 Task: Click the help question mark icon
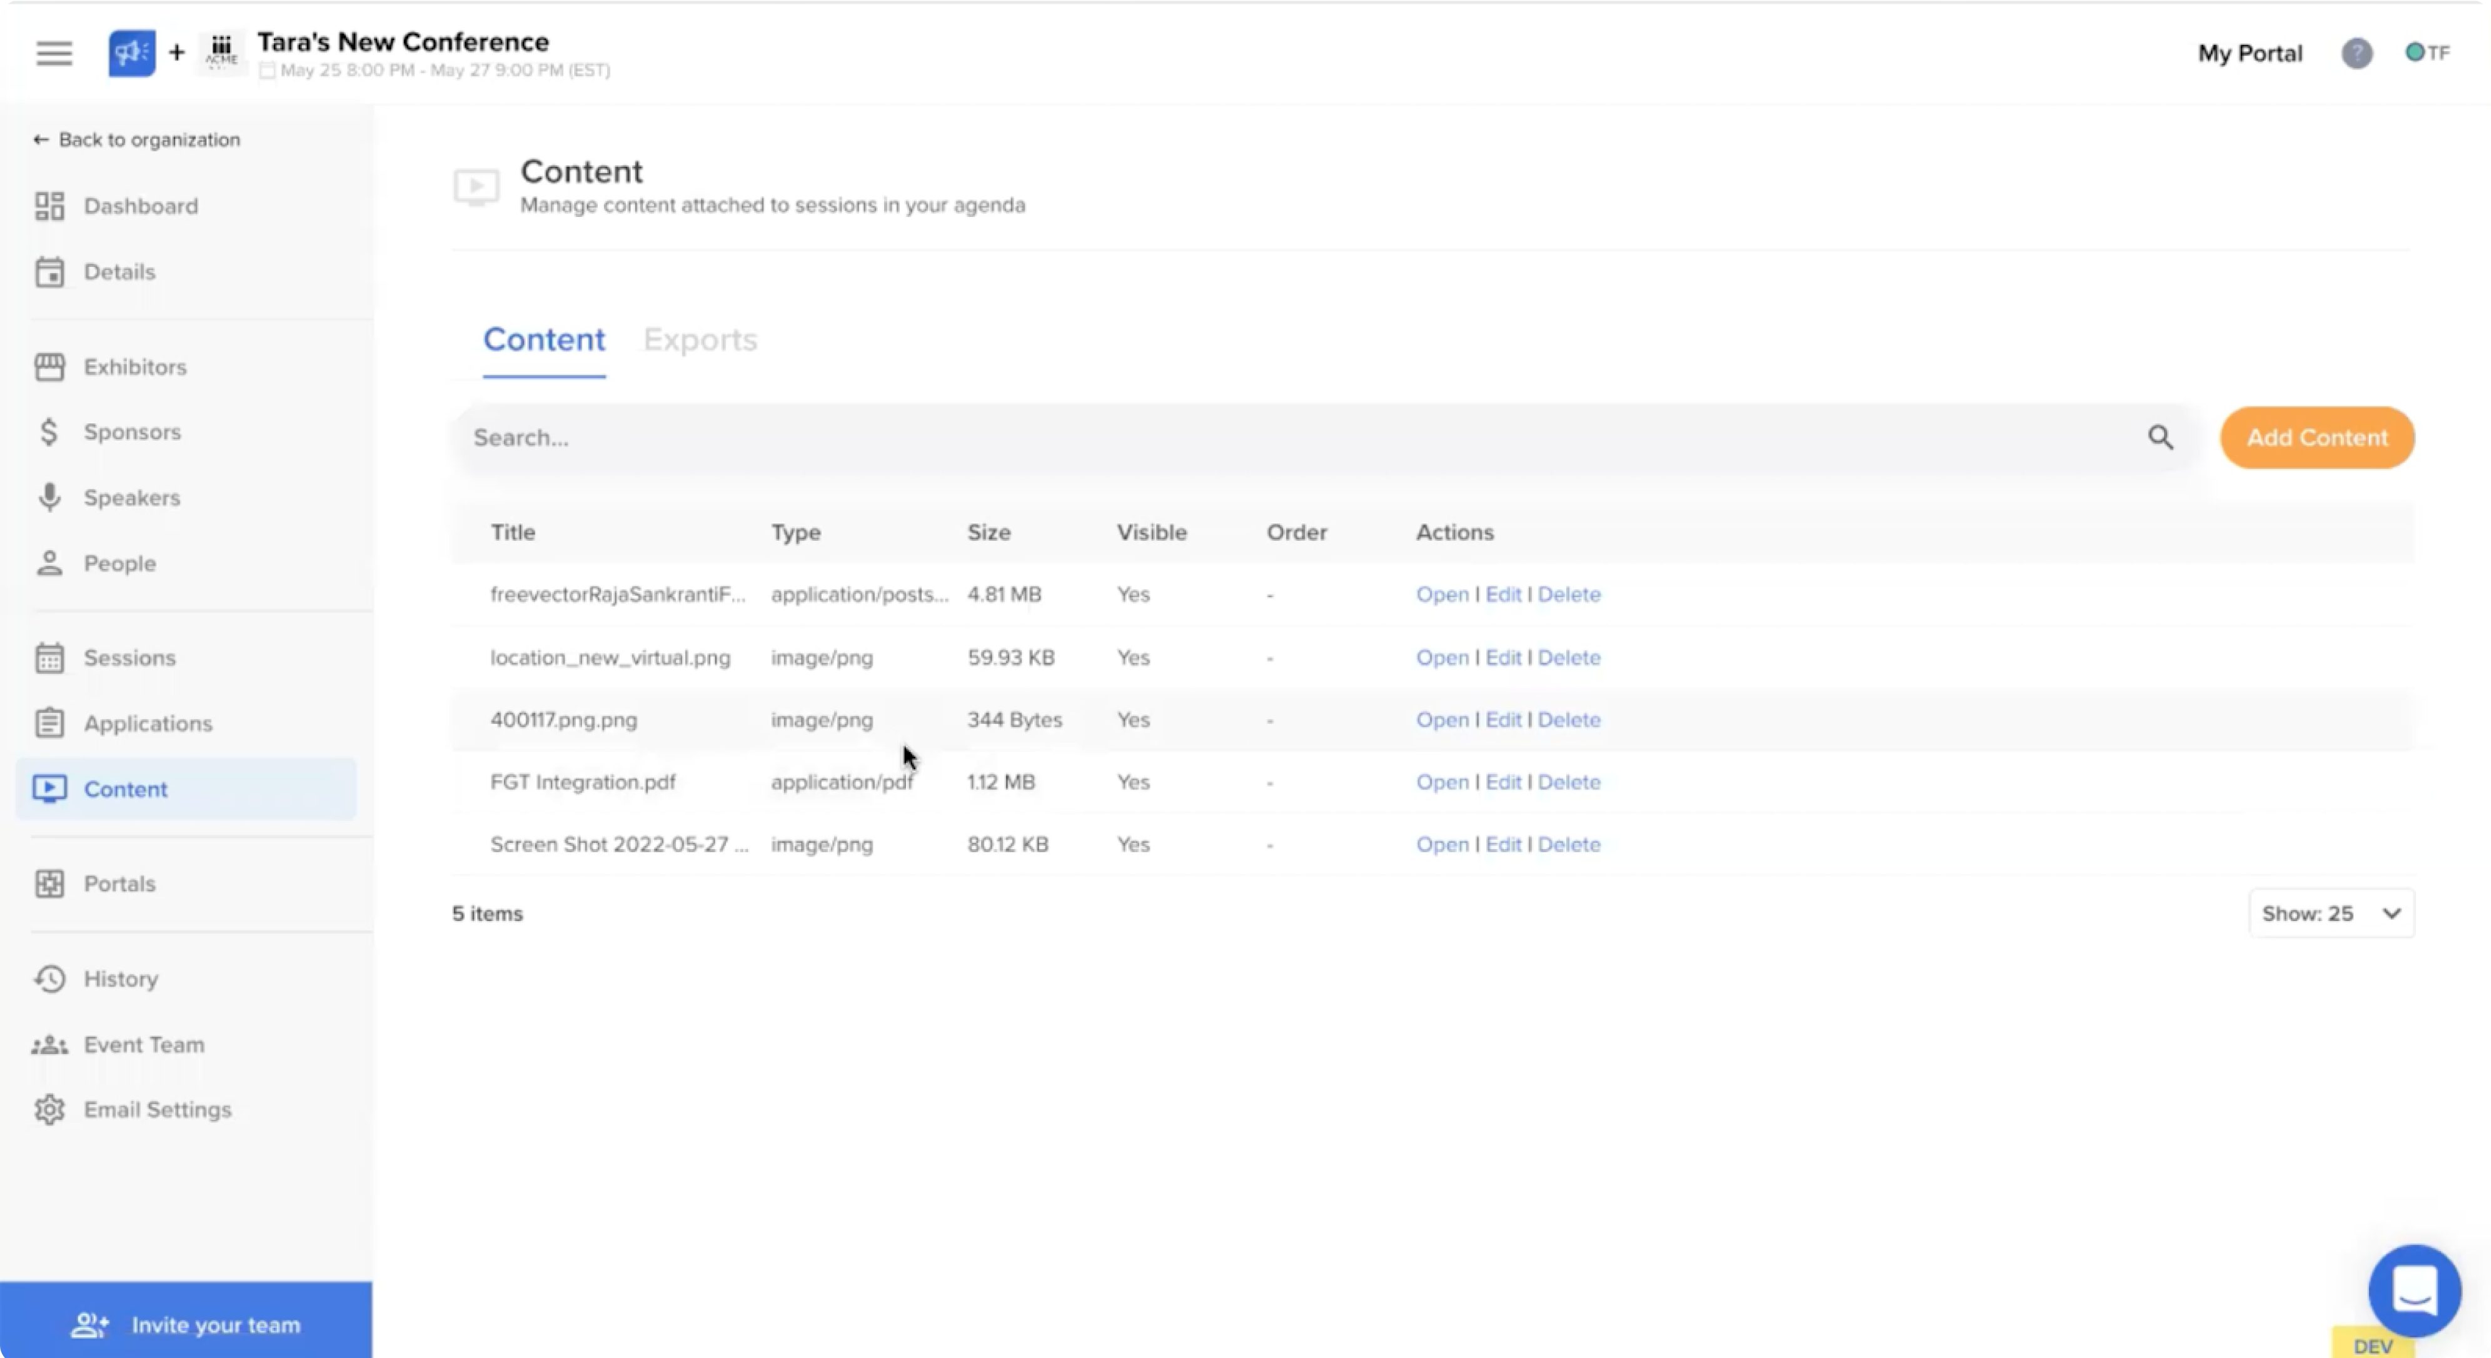pyautogui.click(x=2357, y=53)
